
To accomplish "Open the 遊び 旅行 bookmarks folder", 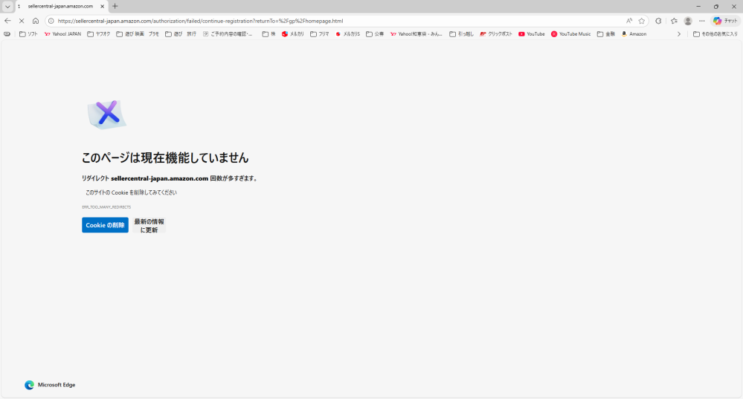I will click(181, 34).
